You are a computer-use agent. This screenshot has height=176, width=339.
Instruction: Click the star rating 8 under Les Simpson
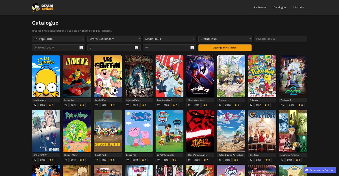(x=51, y=105)
